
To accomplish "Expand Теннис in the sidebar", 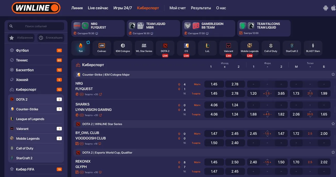I will [36, 60].
